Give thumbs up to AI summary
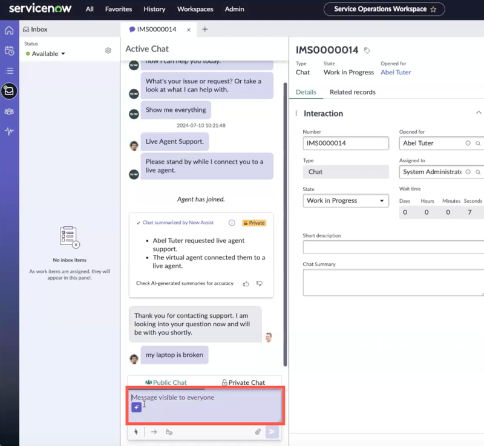This screenshot has width=484, height=446. tap(246, 284)
